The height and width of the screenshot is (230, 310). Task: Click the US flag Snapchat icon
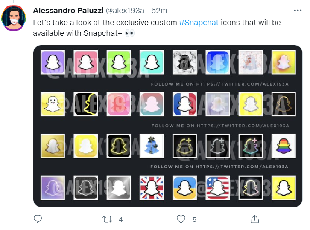tap(218, 188)
